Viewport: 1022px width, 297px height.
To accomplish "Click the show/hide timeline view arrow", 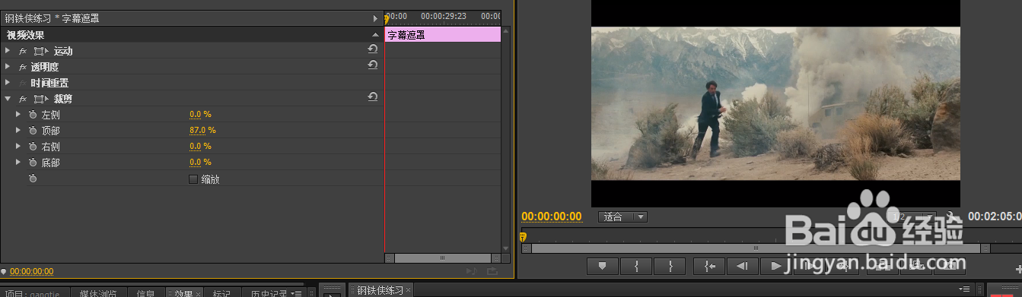I will [x=374, y=18].
